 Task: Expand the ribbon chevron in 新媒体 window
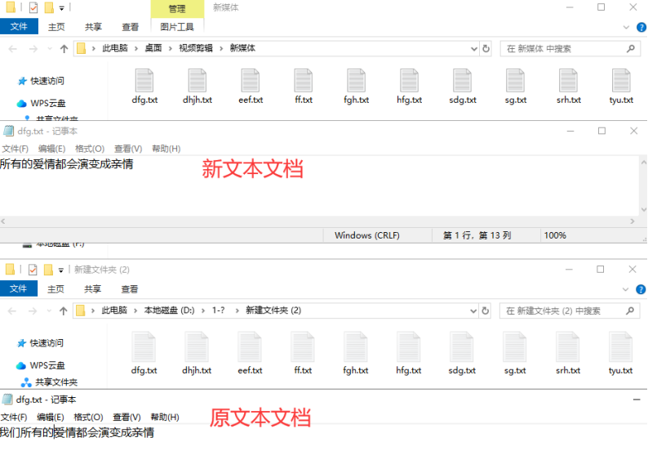click(628, 27)
